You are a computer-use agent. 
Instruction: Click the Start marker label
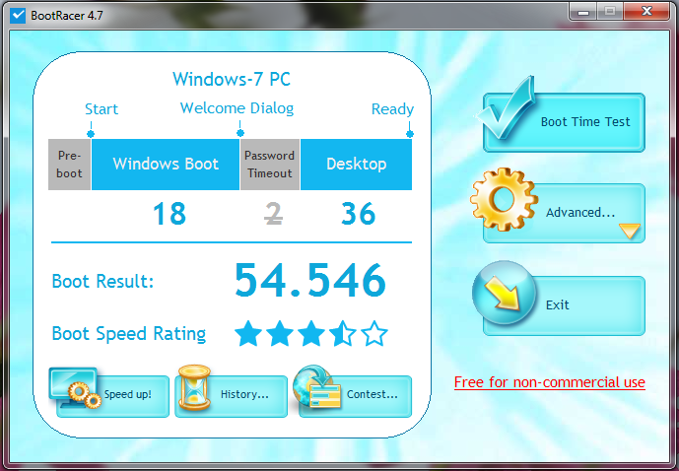pyautogui.click(x=102, y=108)
